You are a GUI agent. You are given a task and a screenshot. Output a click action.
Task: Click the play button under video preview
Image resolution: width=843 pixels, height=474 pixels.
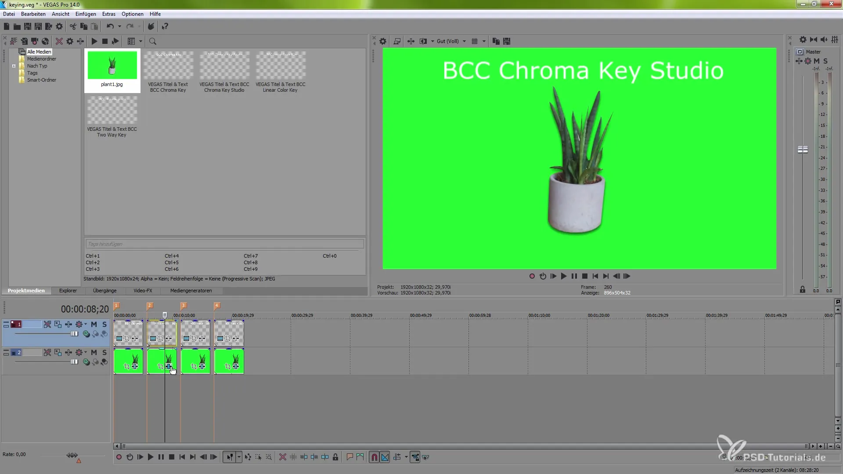click(564, 276)
